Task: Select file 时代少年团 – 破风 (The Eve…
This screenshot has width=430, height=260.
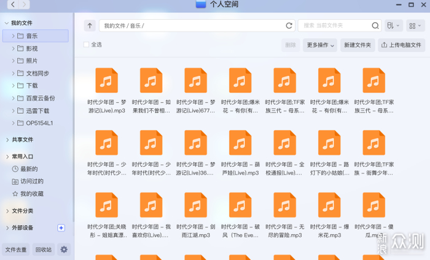Action: coord(240,215)
